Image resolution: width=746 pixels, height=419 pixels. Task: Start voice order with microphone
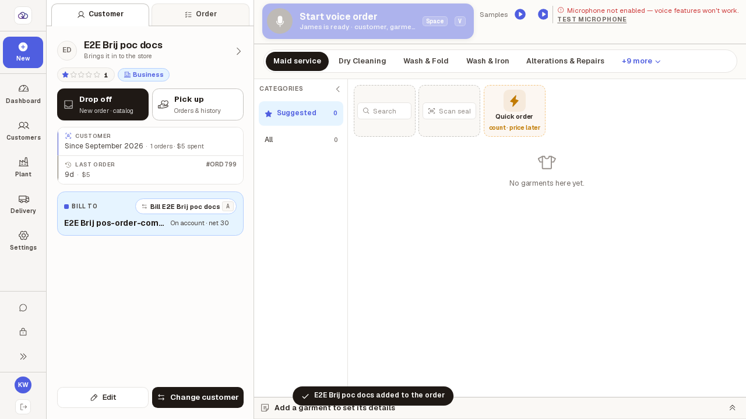(x=368, y=22)
